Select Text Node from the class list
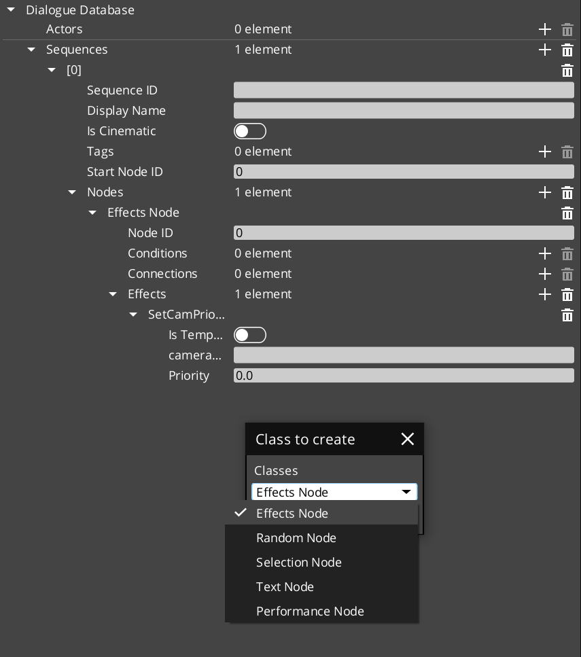 (x=284, y=586)
